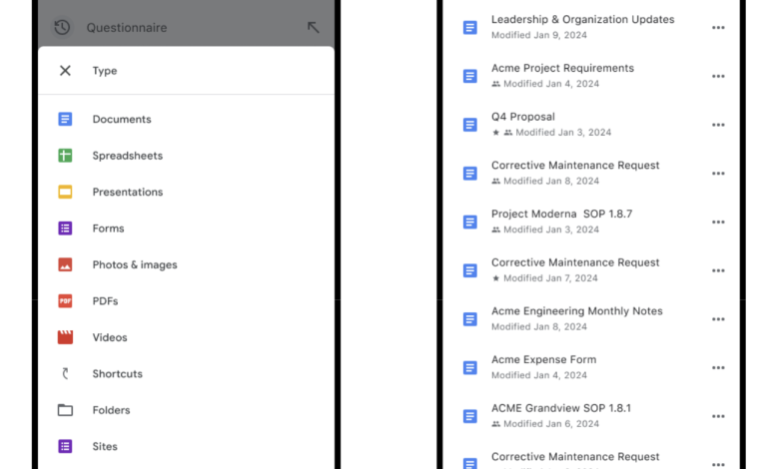Click the Type panel heading
The image size is (779, 469).
[x=105, y=71]
